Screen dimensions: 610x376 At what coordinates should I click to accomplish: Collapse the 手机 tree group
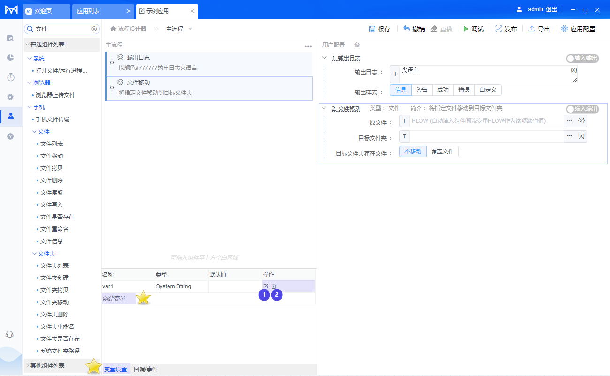(30, 107)
